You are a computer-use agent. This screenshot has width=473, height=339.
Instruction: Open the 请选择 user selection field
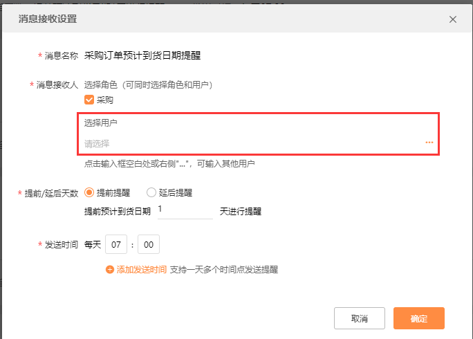pos(259,143)
